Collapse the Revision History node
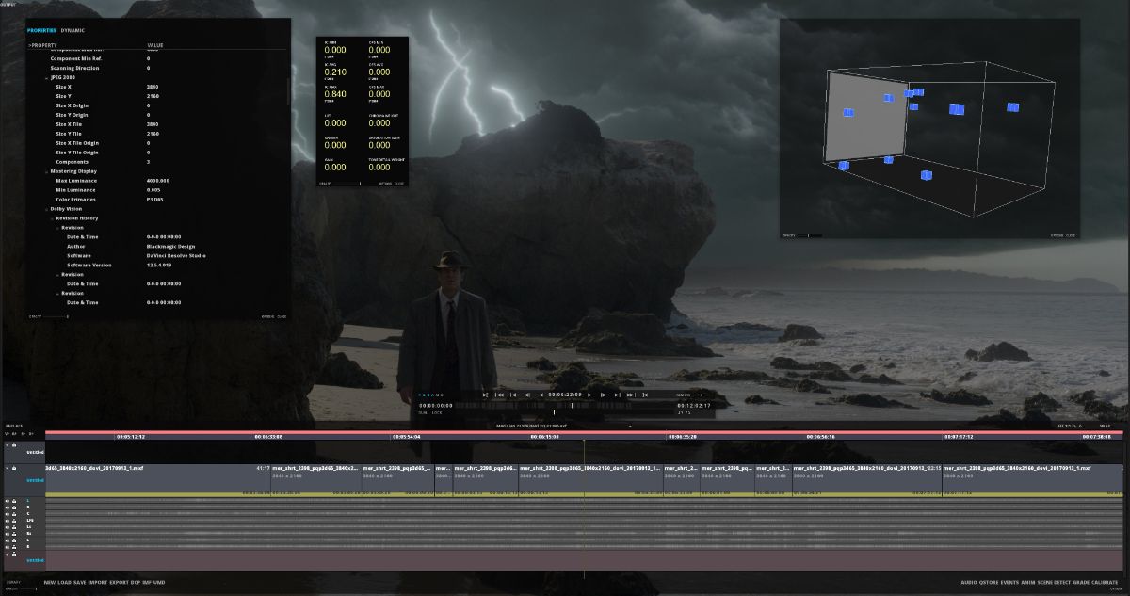 pos(51,218)
